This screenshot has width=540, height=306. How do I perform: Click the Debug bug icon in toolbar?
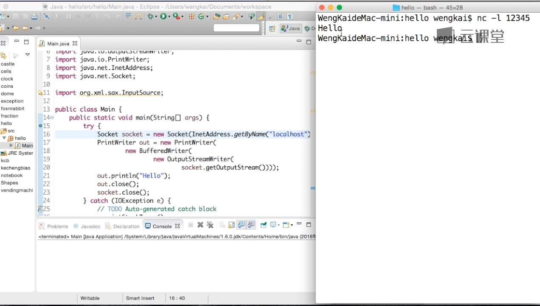coord(150,17)
